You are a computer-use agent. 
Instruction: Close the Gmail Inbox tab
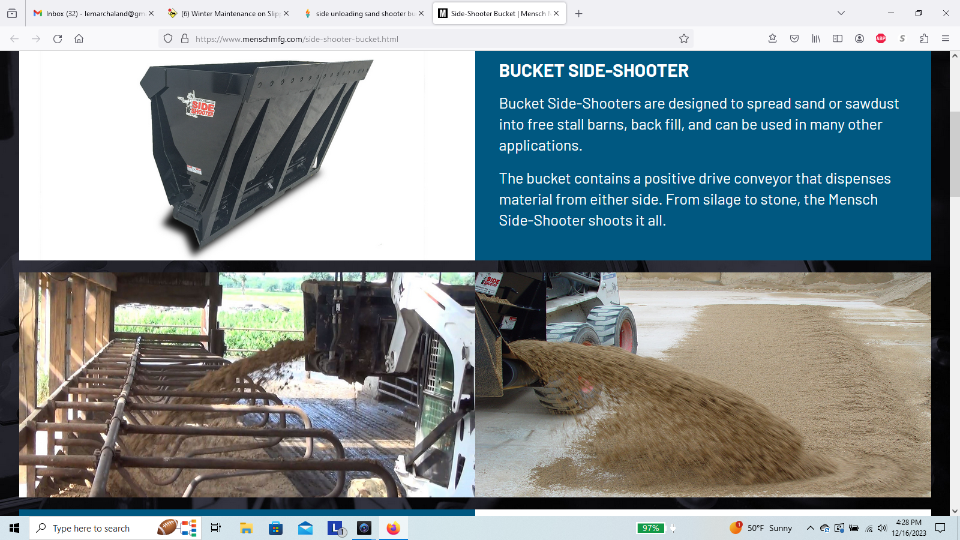151,13
